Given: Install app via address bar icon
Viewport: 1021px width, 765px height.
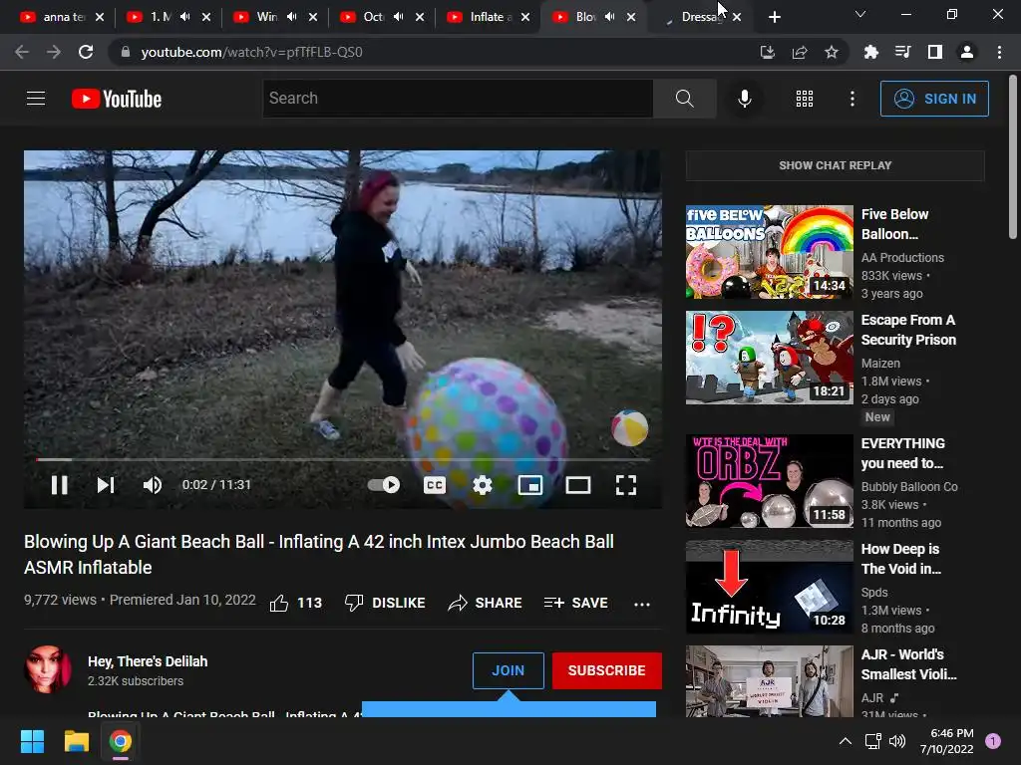Looking at the screenshot, I should coord(767,52).
